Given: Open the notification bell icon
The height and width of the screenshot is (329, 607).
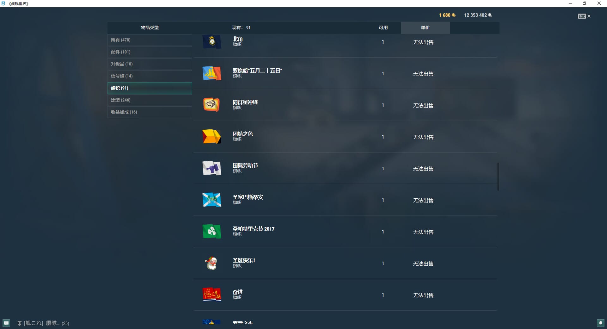Looking at the screenshot, I should 600,323.
